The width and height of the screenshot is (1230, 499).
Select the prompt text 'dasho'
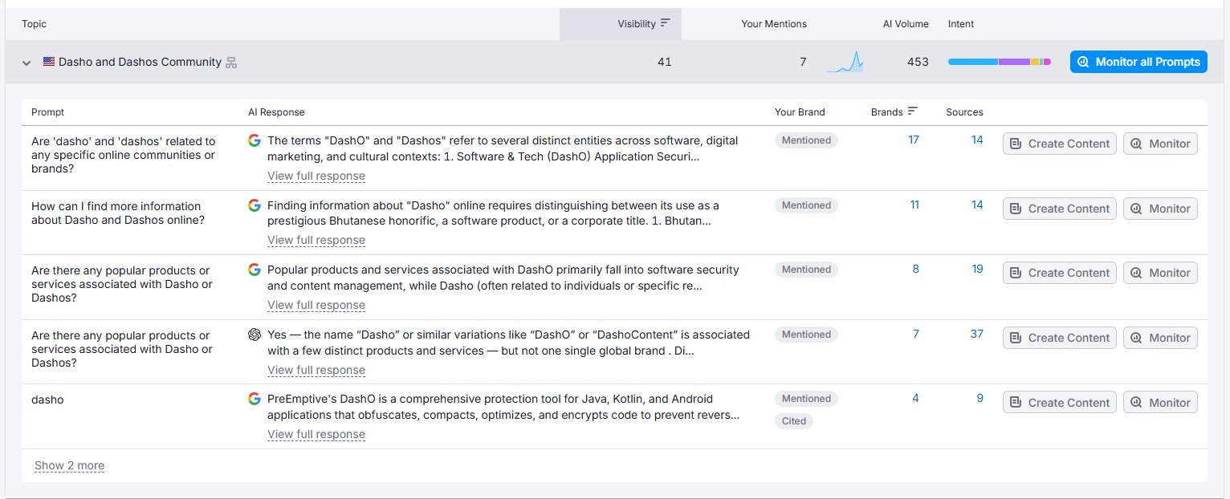[47, 399]
